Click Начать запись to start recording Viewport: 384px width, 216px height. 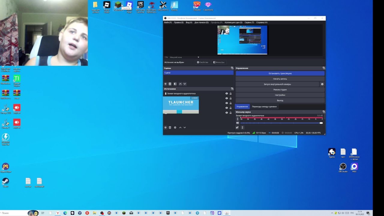(280, 79)
